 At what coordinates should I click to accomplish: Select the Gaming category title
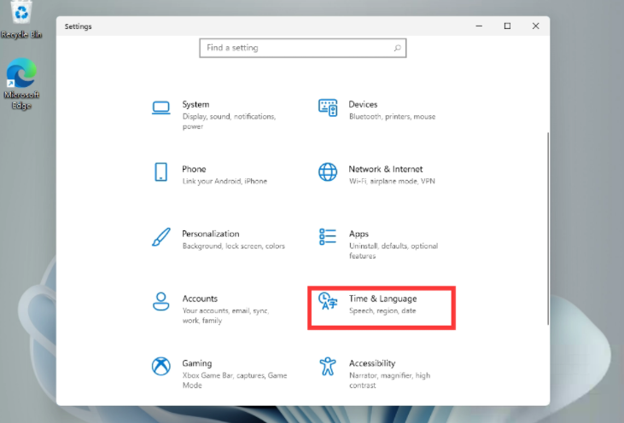pos(196,363)
